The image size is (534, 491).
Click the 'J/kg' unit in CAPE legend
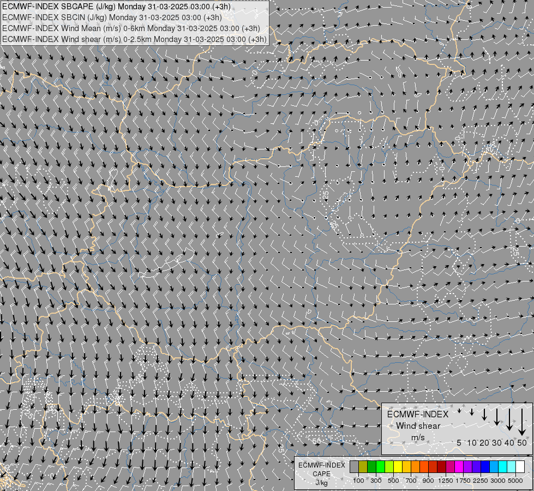coord(322,483)
